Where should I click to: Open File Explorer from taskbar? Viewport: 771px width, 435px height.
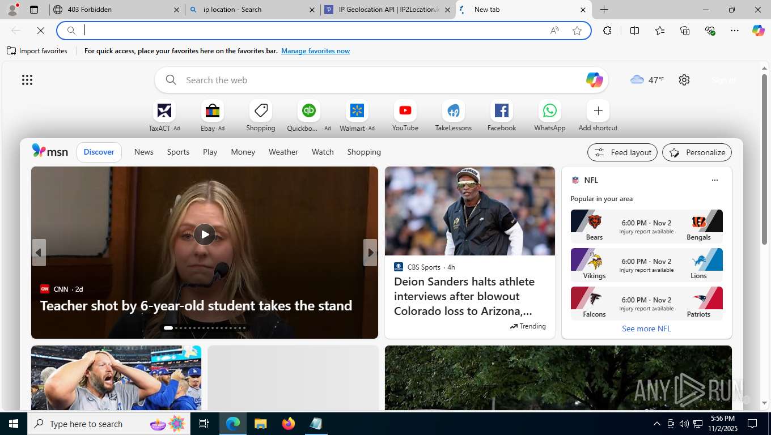tap(261, 424)
